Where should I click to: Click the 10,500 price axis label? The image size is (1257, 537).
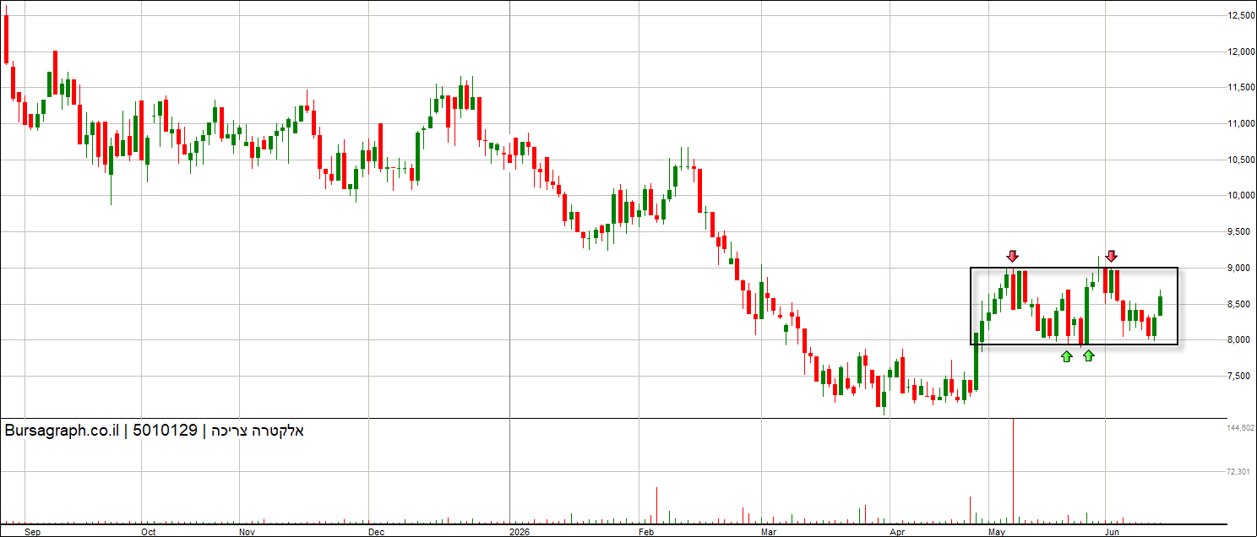(x=1242, y=160)
